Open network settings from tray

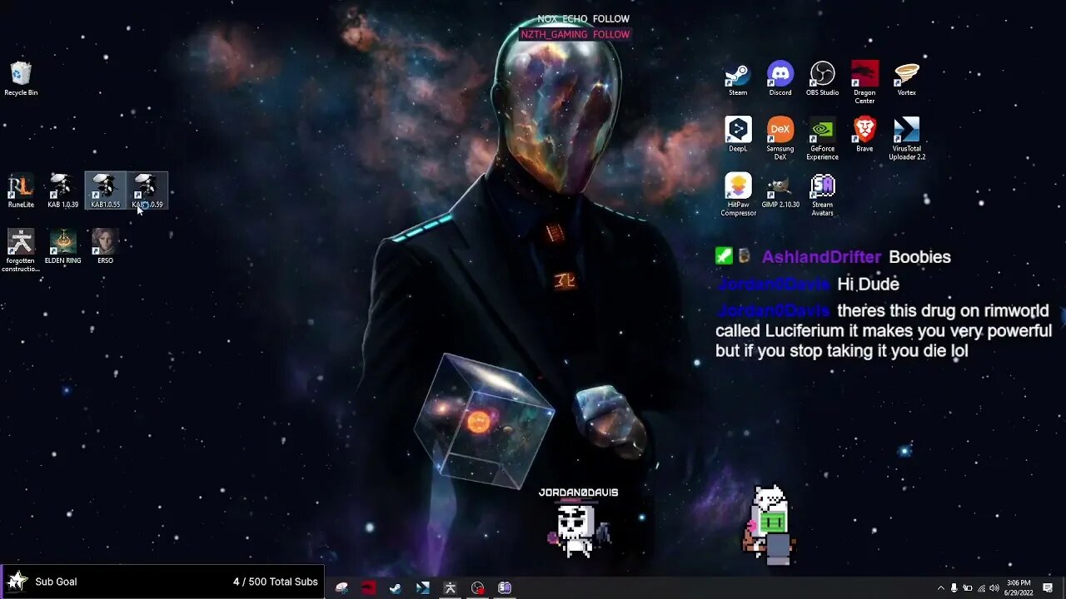[x=981, y=588]
